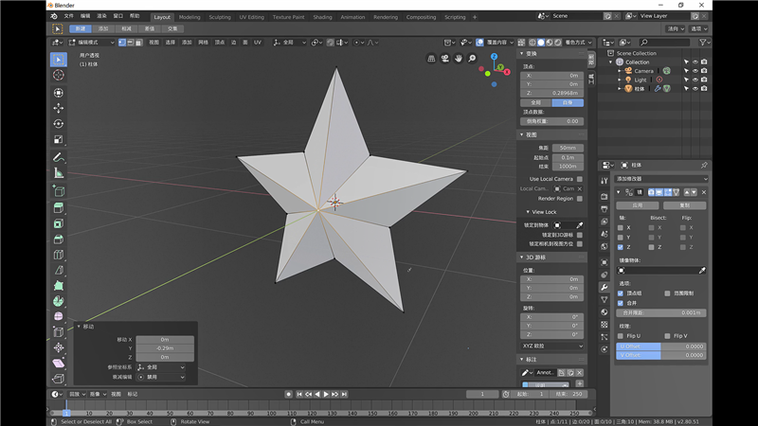Hide the Camera object in viewport
The height and width of the screenshot is (426, 758).
pyautogui.click(x=695, y=71)
